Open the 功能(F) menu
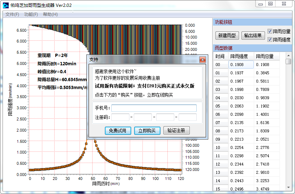Screen dimensions: 295x194 (x=31, y=14)
